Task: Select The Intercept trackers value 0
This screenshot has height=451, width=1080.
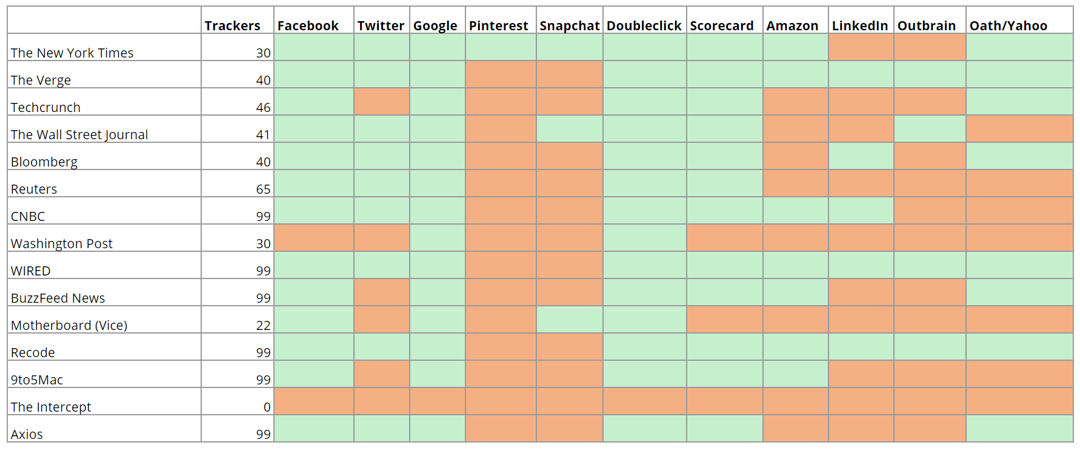Action: (267, 407)
